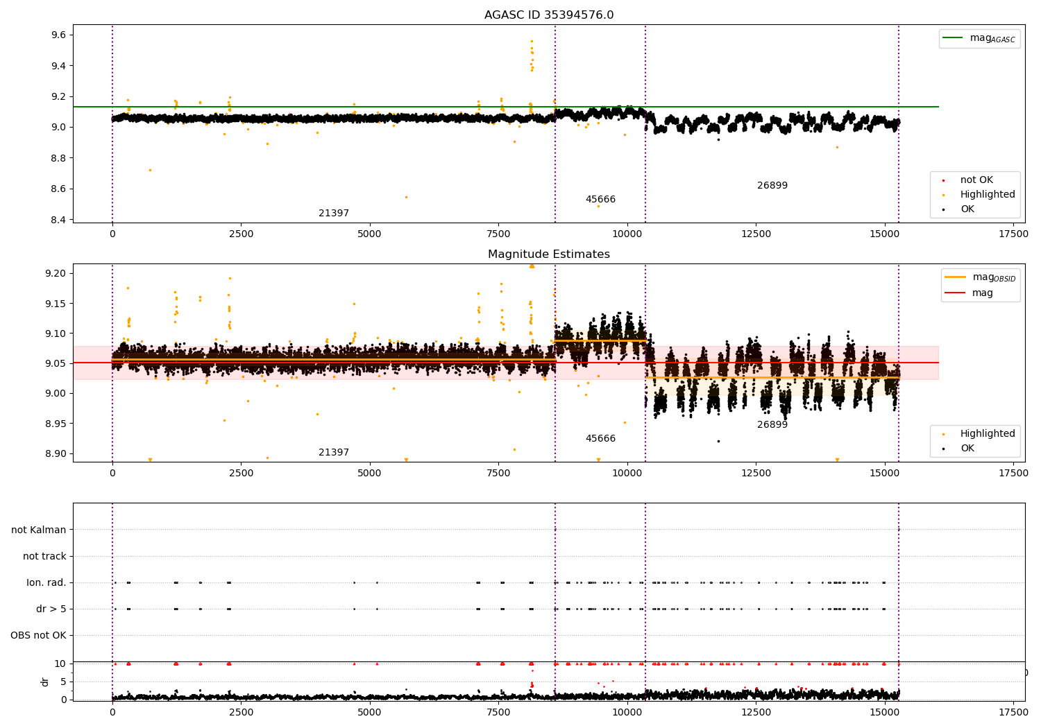Click OBSID label 21397 in the top plot
Image resolution: width=1041 pixels, height=728 pixels.
click(334, 214)
